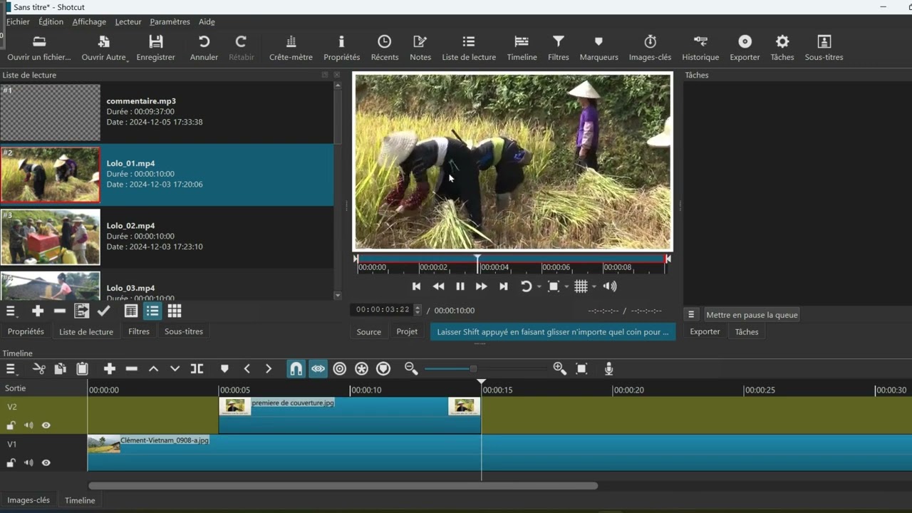Viewport: 912px width, 513px height.
Task: Open the Notes panel
Action: point(420,48)
